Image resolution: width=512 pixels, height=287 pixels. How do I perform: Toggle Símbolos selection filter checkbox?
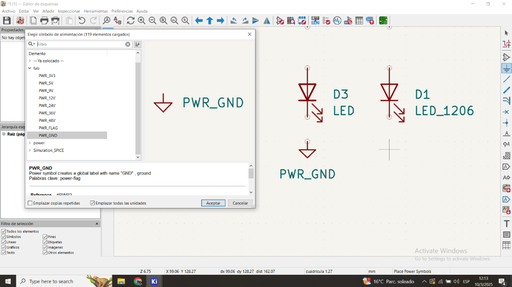pos(3,237)
